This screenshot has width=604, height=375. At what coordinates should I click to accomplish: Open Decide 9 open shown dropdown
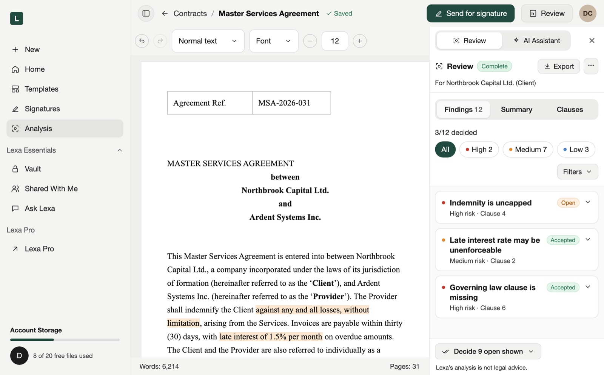[488, 352]
